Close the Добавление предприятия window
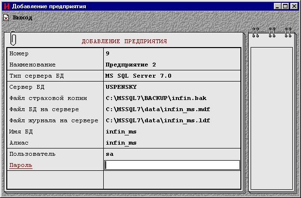This screenshot has width=301, height=198. pyautogui.click(x=294, y=6)
